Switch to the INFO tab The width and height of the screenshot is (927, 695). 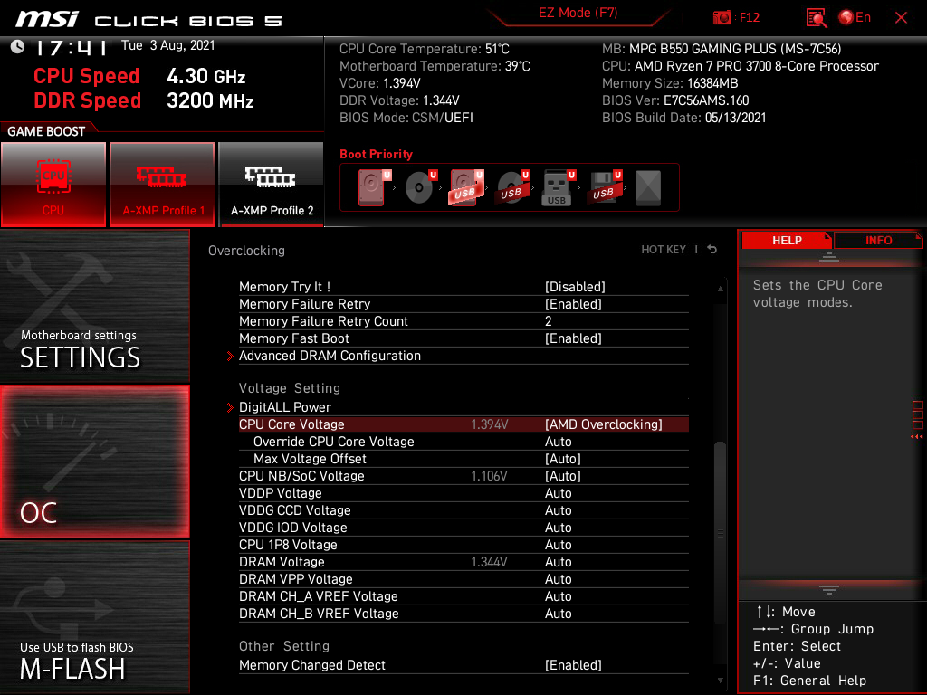click(878, 241)
